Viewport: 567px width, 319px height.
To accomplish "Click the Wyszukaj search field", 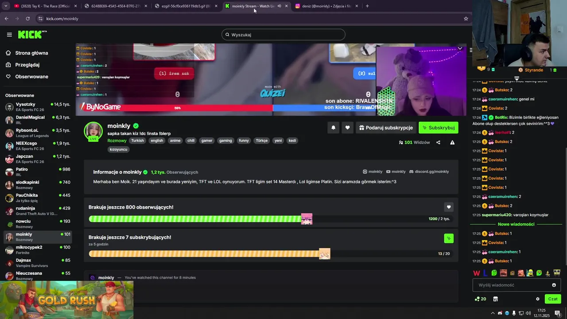I will [283, 35].
